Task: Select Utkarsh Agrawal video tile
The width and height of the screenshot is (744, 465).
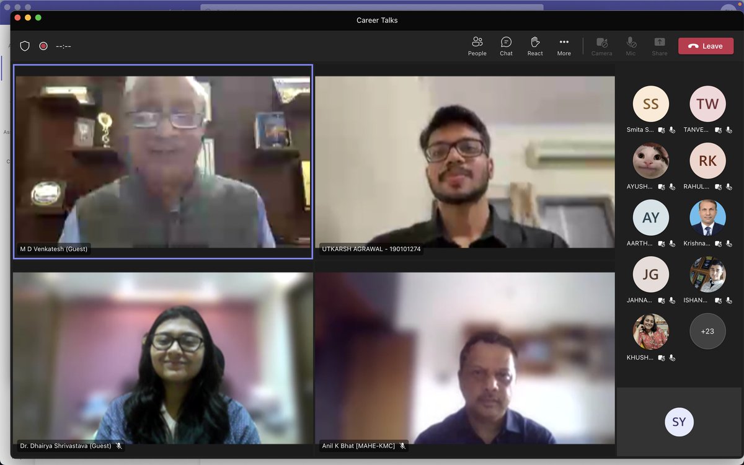Action: (x=465, y=162)
